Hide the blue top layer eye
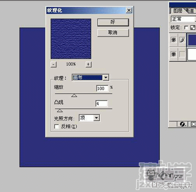This screenshot has height=192, width=196. [173, 40]
